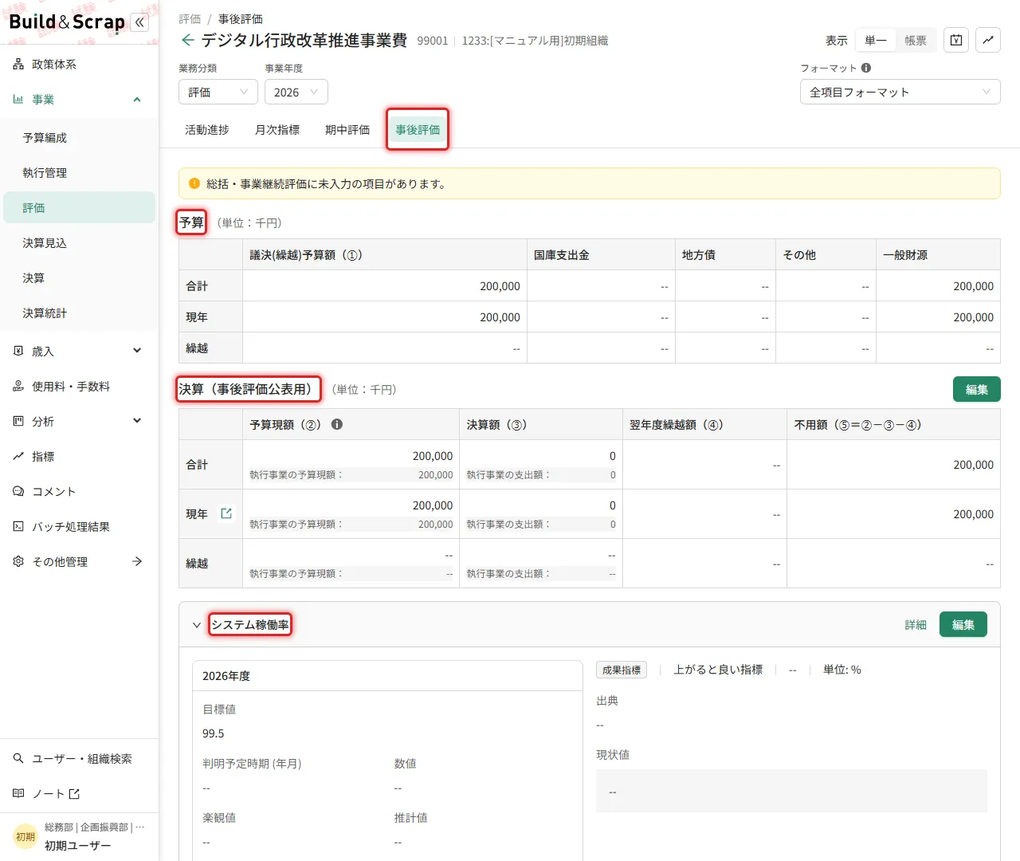
Task: Open 決算 in the sidebar
Action: (x=79, y=277)
